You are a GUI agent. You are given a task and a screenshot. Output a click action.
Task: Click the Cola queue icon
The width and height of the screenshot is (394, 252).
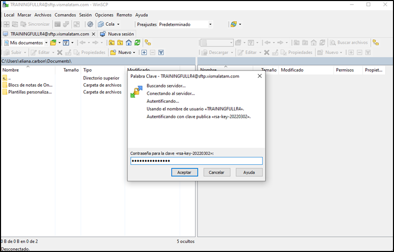coord(101,24)
